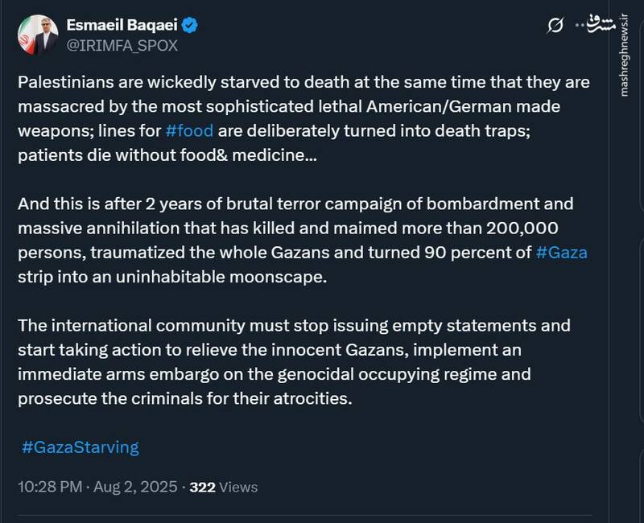Screen dimensions: 644x523
Task: Click the paragraph starting "The international community"
Action: [x=294, y=362]
